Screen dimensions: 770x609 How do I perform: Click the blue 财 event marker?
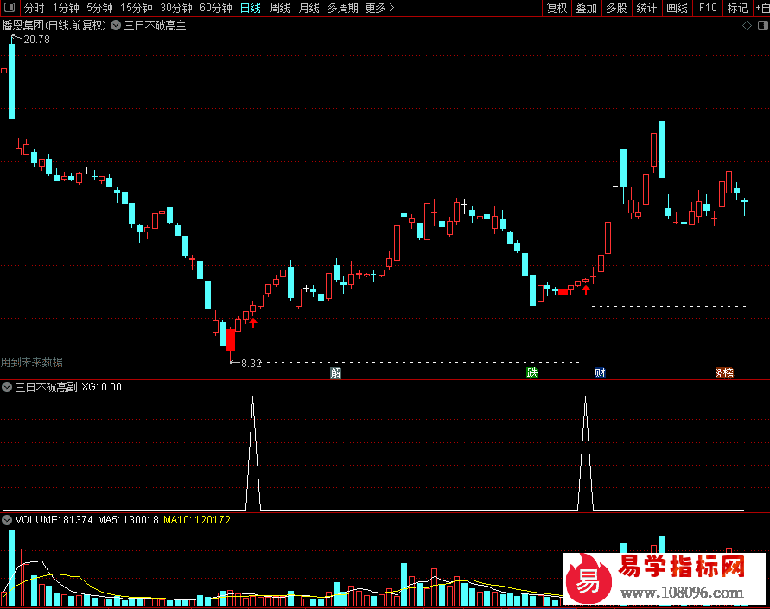pos(600,373)
